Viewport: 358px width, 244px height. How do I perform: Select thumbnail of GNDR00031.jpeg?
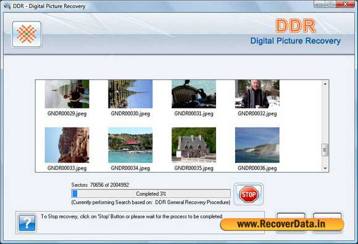pos(194,94)
